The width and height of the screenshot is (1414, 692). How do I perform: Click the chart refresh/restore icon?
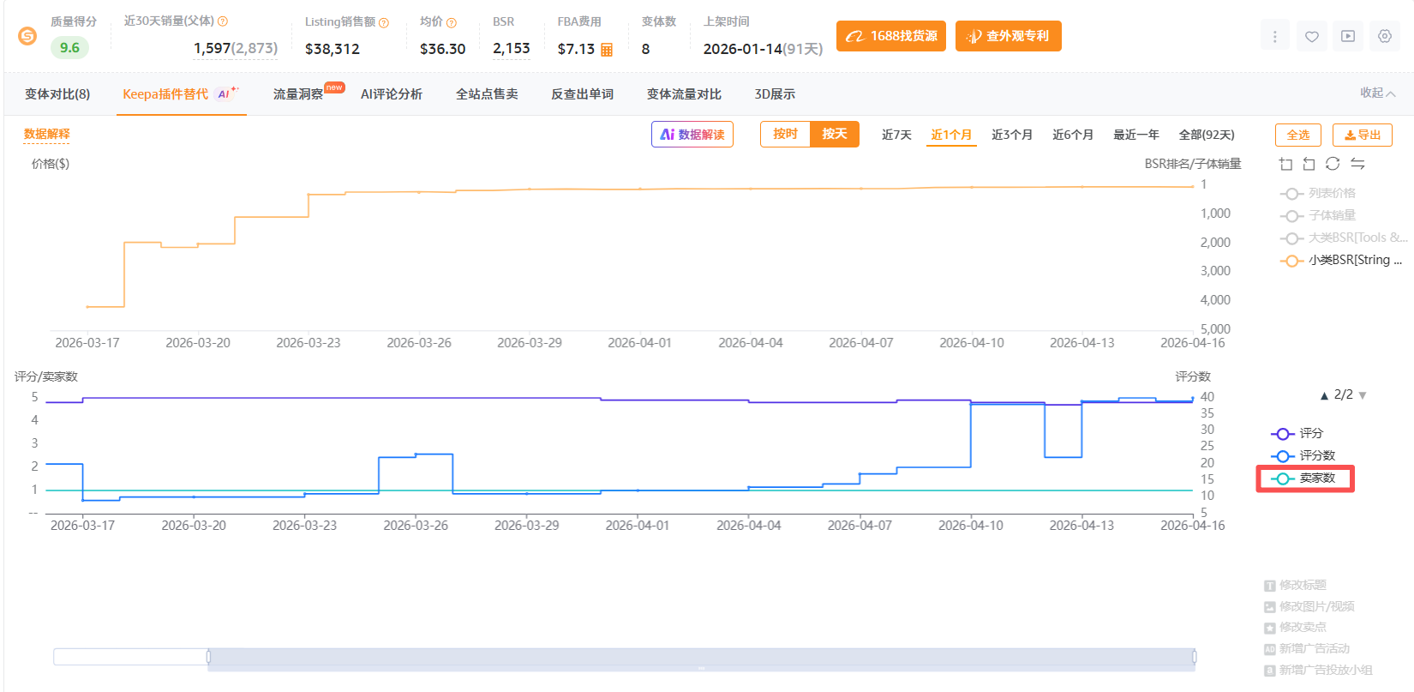[x=1333, y=164]
